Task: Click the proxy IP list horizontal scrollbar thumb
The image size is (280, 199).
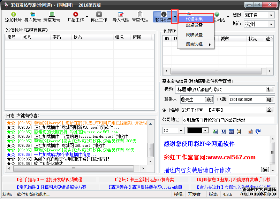Action: (x=216, y=71)
